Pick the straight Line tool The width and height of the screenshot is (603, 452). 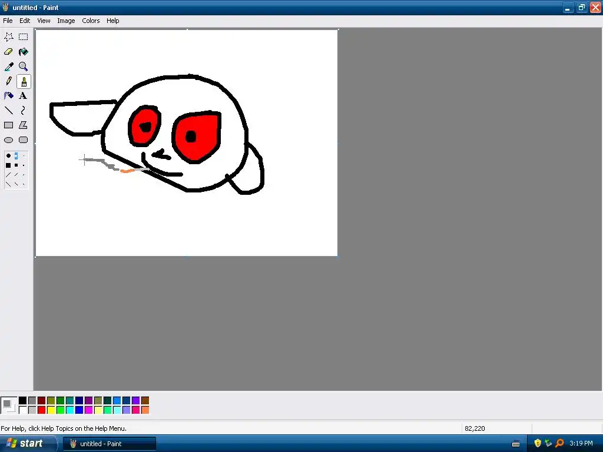click(8, 111)
